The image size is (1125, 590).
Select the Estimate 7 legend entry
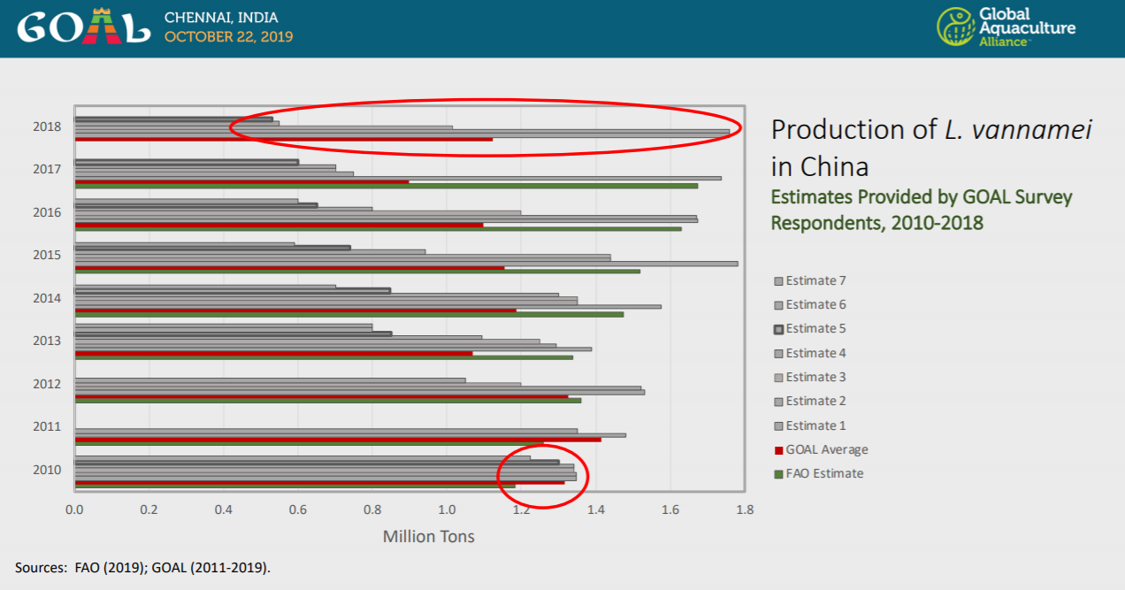point(809,280)
